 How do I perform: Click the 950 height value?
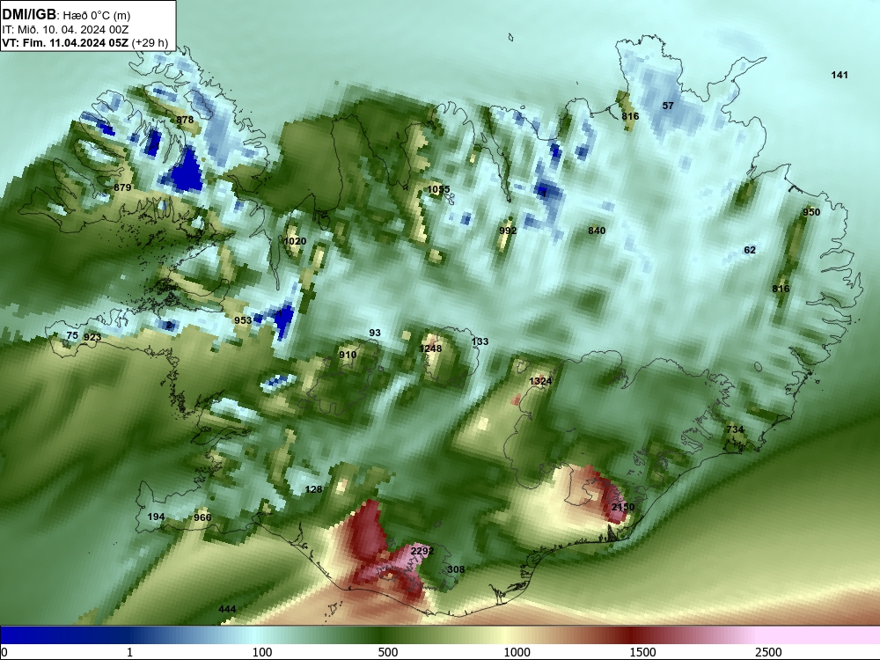pyautogui.click(x=811, y=212)
